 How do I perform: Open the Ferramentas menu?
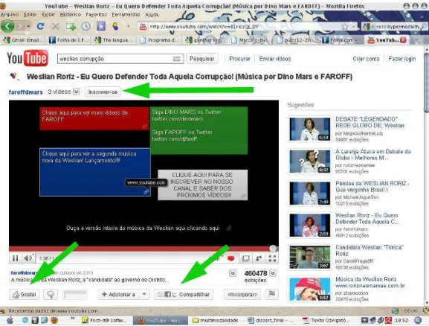[x=126, y=15]
